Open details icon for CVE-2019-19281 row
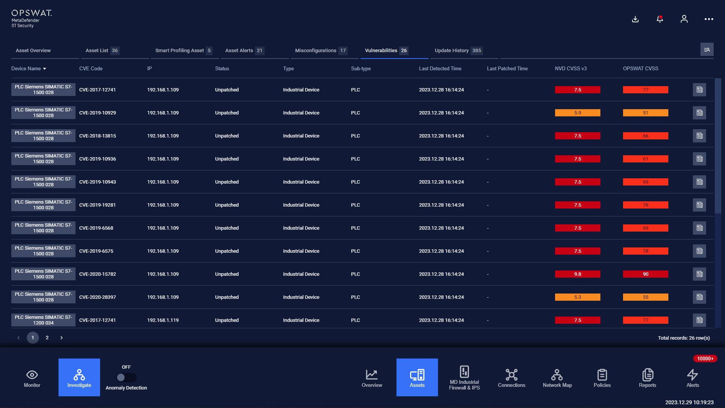 pyautogui.click(x=699, y=205)
